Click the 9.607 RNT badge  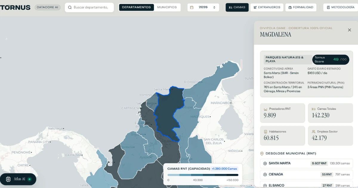(319, 164)
